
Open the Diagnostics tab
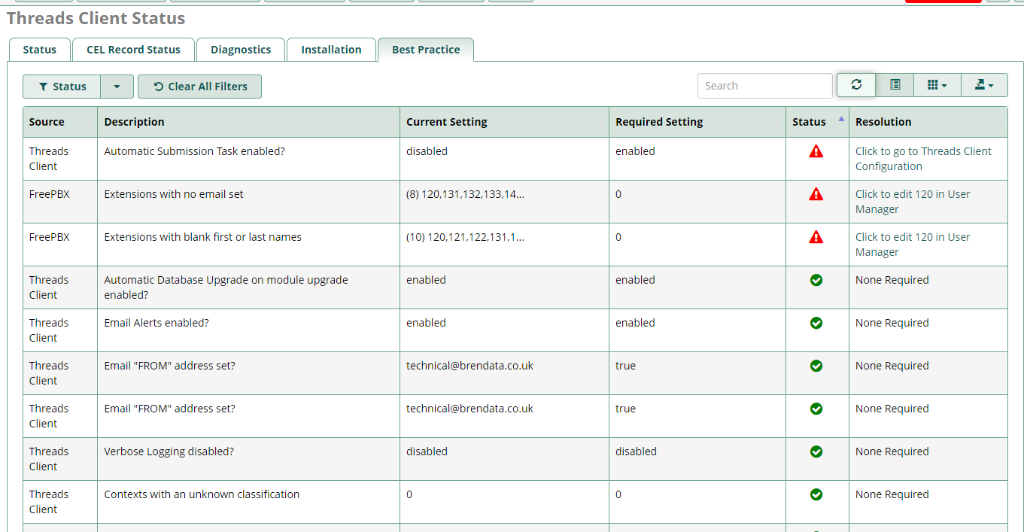[x=241, y=50]
